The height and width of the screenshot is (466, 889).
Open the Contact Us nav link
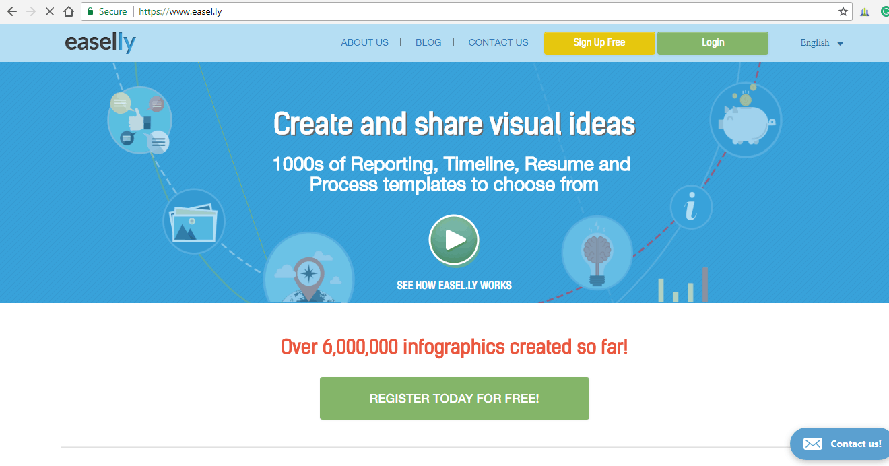tap(498, 42)
